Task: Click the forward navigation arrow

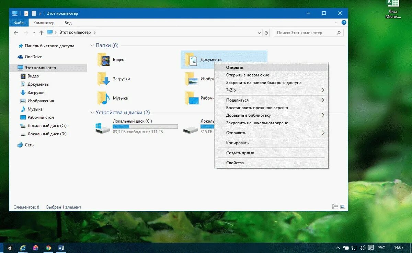Action: [26, 33]
